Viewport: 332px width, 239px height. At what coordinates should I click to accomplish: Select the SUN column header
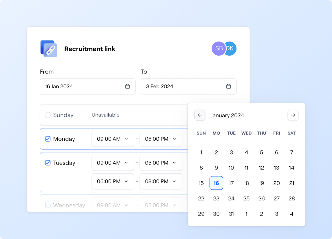click(x=201, y=133)
